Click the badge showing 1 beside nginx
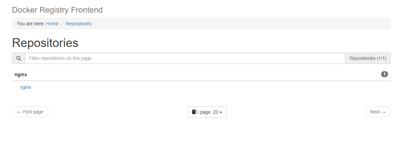Viewport: 408px width, 141px height. (x=384, y=74)
